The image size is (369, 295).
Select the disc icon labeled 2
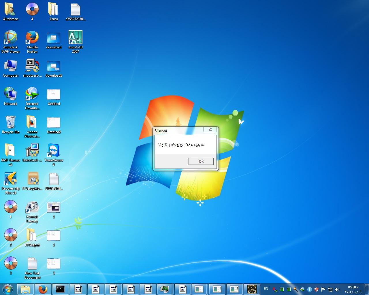(x=11, y=237)
